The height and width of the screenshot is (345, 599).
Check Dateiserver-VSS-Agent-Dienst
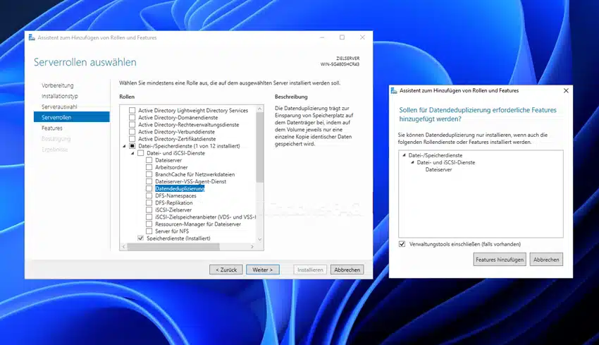click(149, 181)
